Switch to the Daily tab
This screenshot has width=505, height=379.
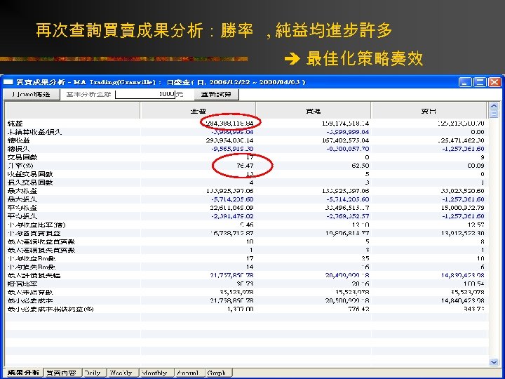click(94, 373)
